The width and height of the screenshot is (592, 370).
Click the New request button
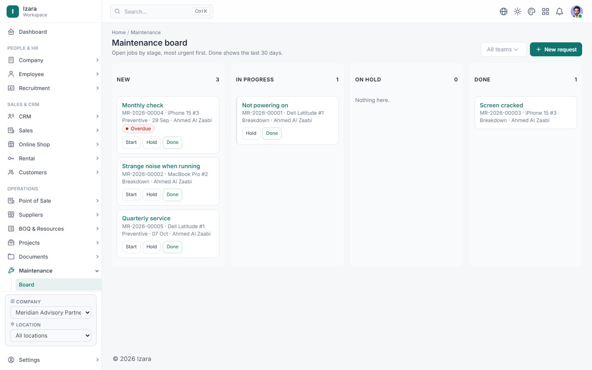pos(556,49)
